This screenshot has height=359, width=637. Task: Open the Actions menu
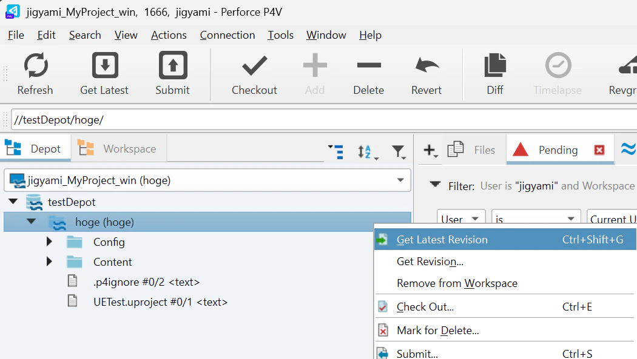[x=169, y=35]
